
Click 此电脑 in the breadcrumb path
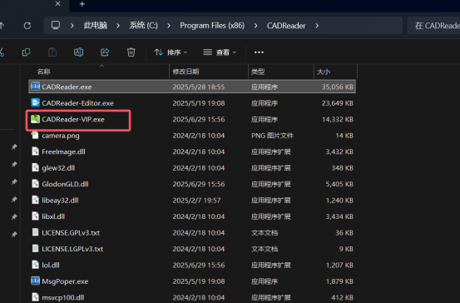point(96,26)
